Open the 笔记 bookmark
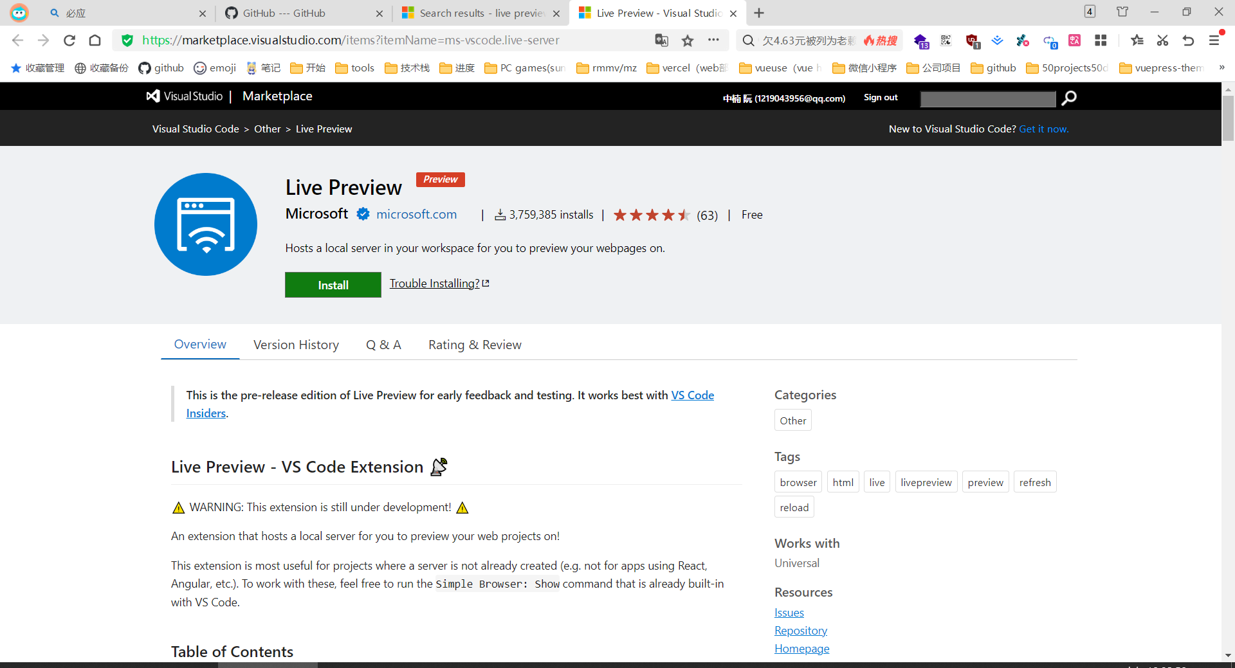The width and height of the screenshot is (1235, 668). pyautogui.click(x=264, y=68)
